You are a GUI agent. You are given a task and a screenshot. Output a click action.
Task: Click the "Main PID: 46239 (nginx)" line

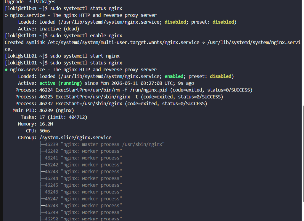pyautogui.click(x=43, y=110)
